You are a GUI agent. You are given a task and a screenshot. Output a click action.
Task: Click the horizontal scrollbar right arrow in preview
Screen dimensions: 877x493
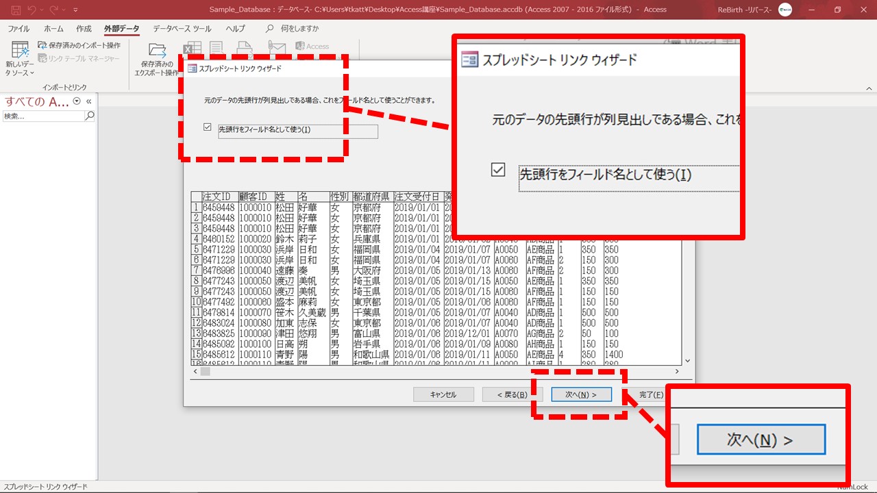[677, 372]
